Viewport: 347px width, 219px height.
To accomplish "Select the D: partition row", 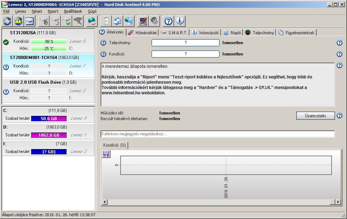I will click(48, 131).
